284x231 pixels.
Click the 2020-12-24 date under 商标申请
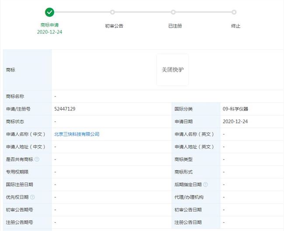pyautogui.click(x=49, y=32)
